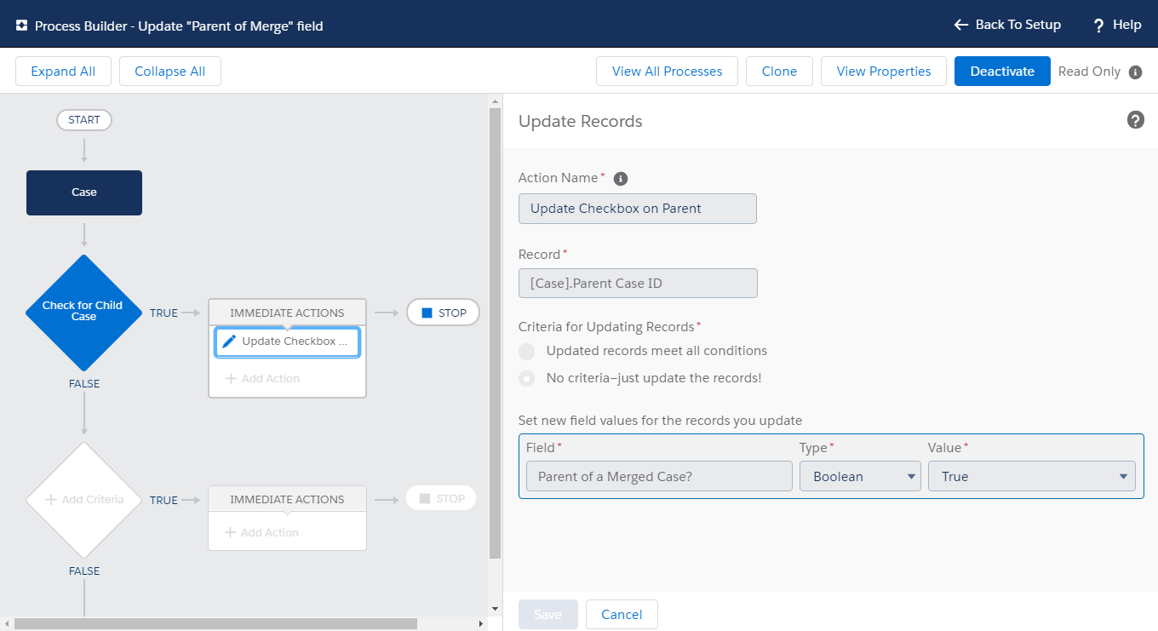Click 'Add Action' under Update Checkbox action

click(x=262, y=379)
